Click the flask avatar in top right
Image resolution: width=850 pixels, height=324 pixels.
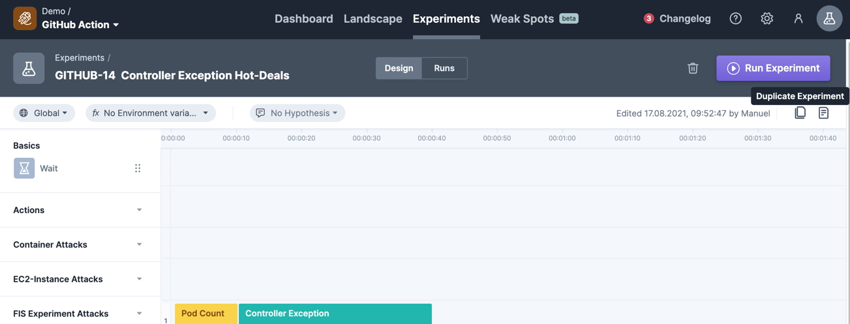point(829,18)
